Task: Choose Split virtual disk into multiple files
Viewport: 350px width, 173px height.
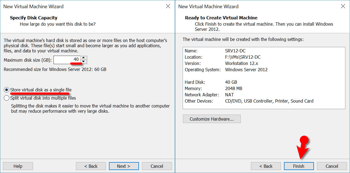Action: (40, 98)
